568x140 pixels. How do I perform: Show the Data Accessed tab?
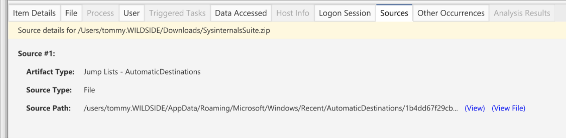[241, 13]
